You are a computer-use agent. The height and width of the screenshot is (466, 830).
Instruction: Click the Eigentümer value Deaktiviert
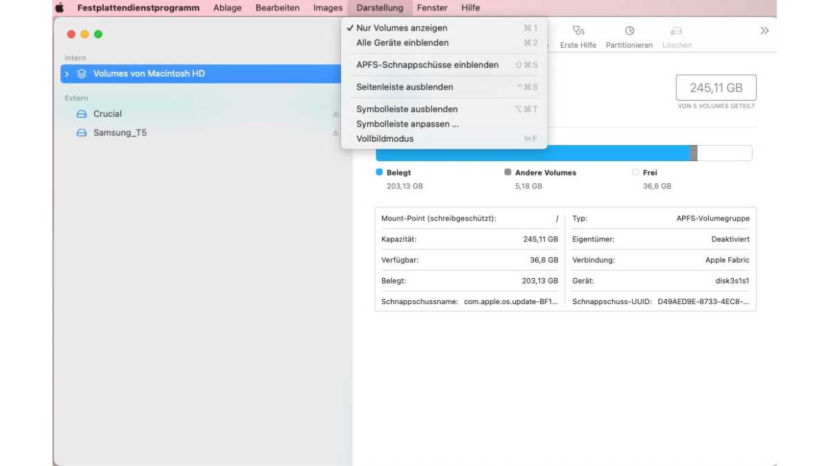(730, 239)
